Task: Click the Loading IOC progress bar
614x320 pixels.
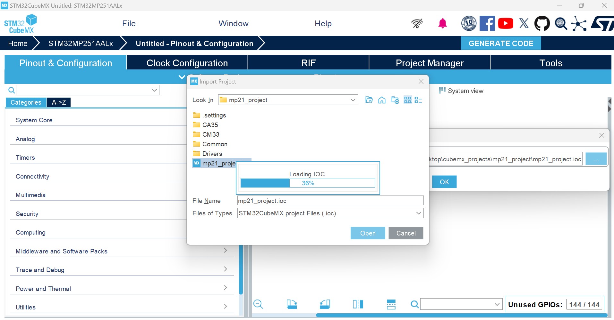Action: [308, 183]
